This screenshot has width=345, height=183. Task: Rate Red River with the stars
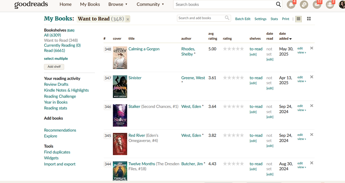click(233, 135)
